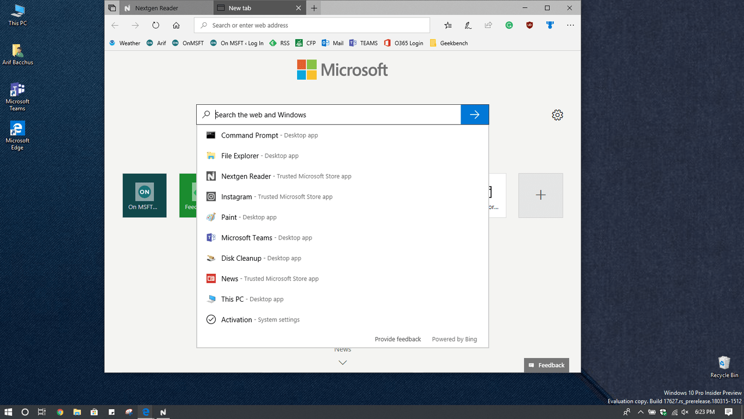Open a new tab with plus button
Viewport: 744px width, 419px height.
point(314,8)
